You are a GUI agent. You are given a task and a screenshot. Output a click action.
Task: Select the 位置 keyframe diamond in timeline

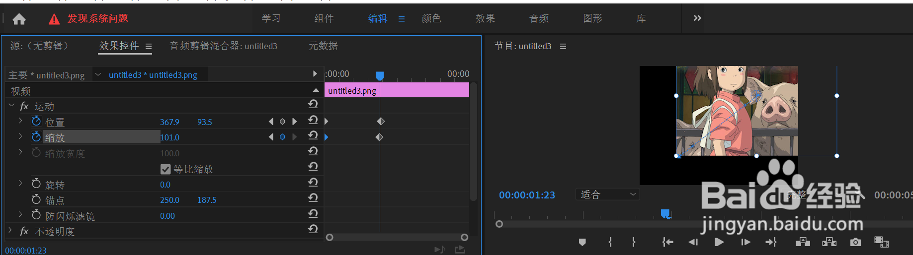tap(381, 121)
